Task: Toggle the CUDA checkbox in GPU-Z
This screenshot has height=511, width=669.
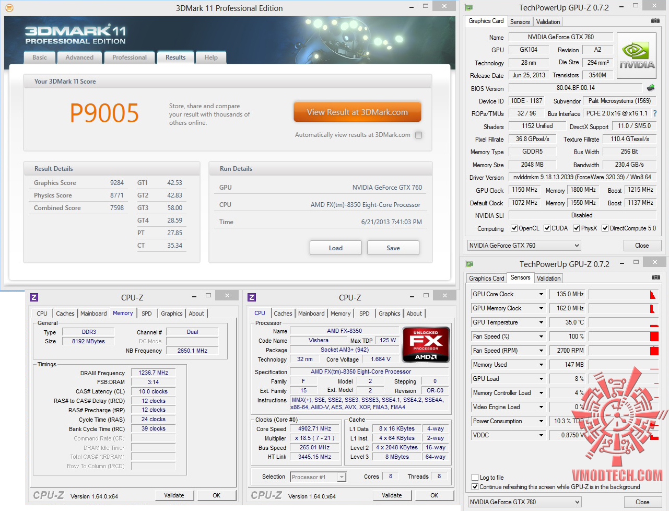Action: tap(547, 228)
